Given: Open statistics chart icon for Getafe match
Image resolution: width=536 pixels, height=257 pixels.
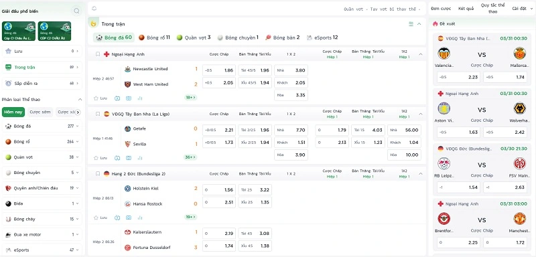Looking at the screenshot, I should click(x=140, y=158).
